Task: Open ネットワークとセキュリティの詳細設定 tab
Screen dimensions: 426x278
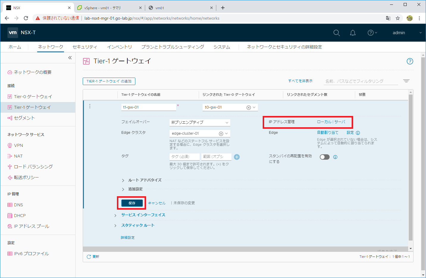Action: pos(284,47)
